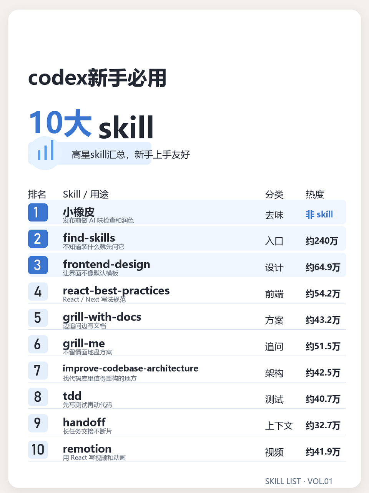This screenshot has width=369, height=493.
Task: Click the description '长任务交接不断片'
Action: click(88, 431)
